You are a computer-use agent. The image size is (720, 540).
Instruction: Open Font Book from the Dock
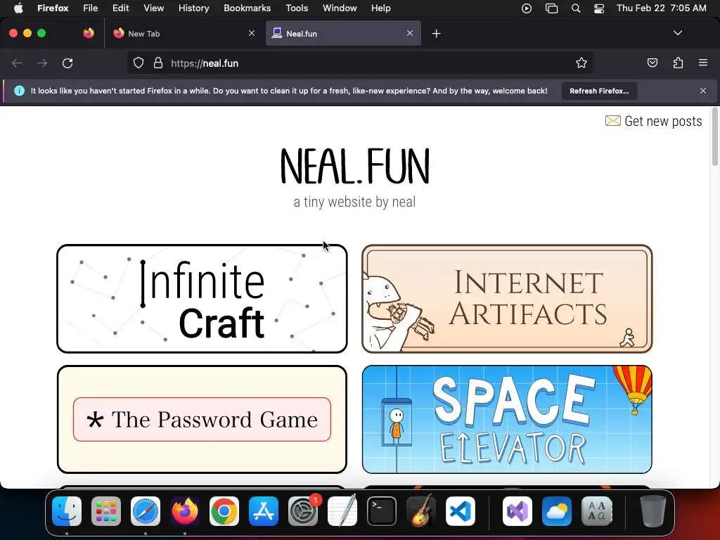[596, 511]
